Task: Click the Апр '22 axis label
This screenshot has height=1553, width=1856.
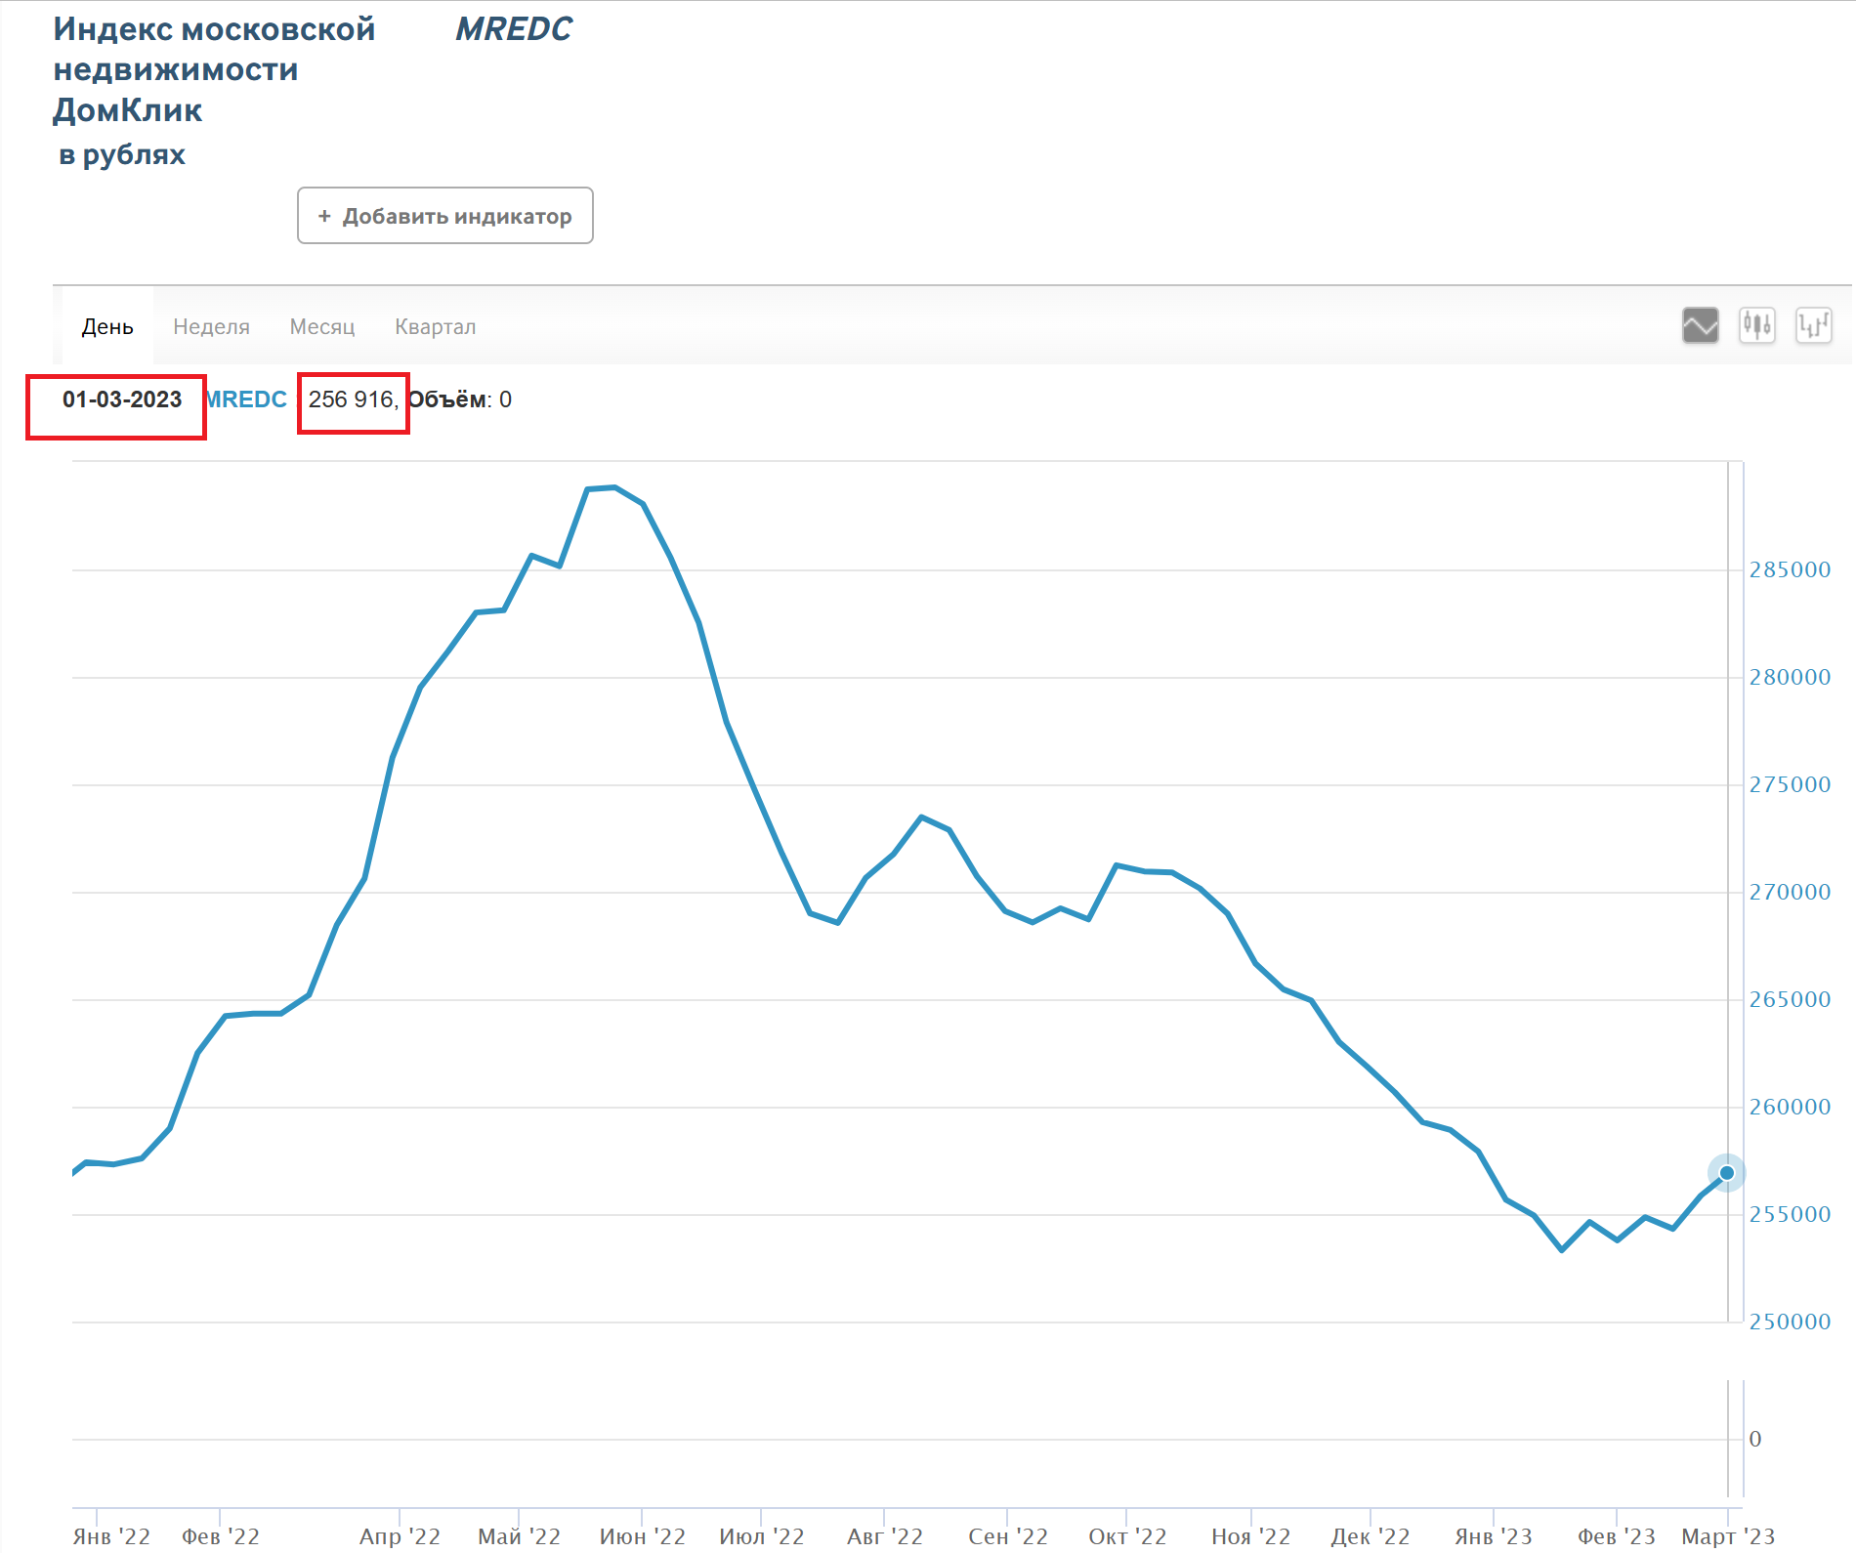Action: coord(400,1536)
